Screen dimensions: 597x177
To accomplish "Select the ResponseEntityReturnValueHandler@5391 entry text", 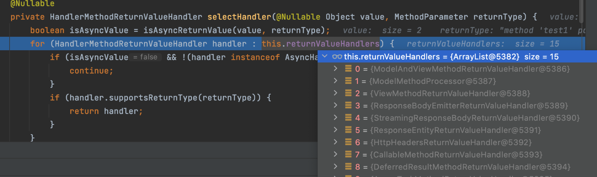I will [455, 130].
